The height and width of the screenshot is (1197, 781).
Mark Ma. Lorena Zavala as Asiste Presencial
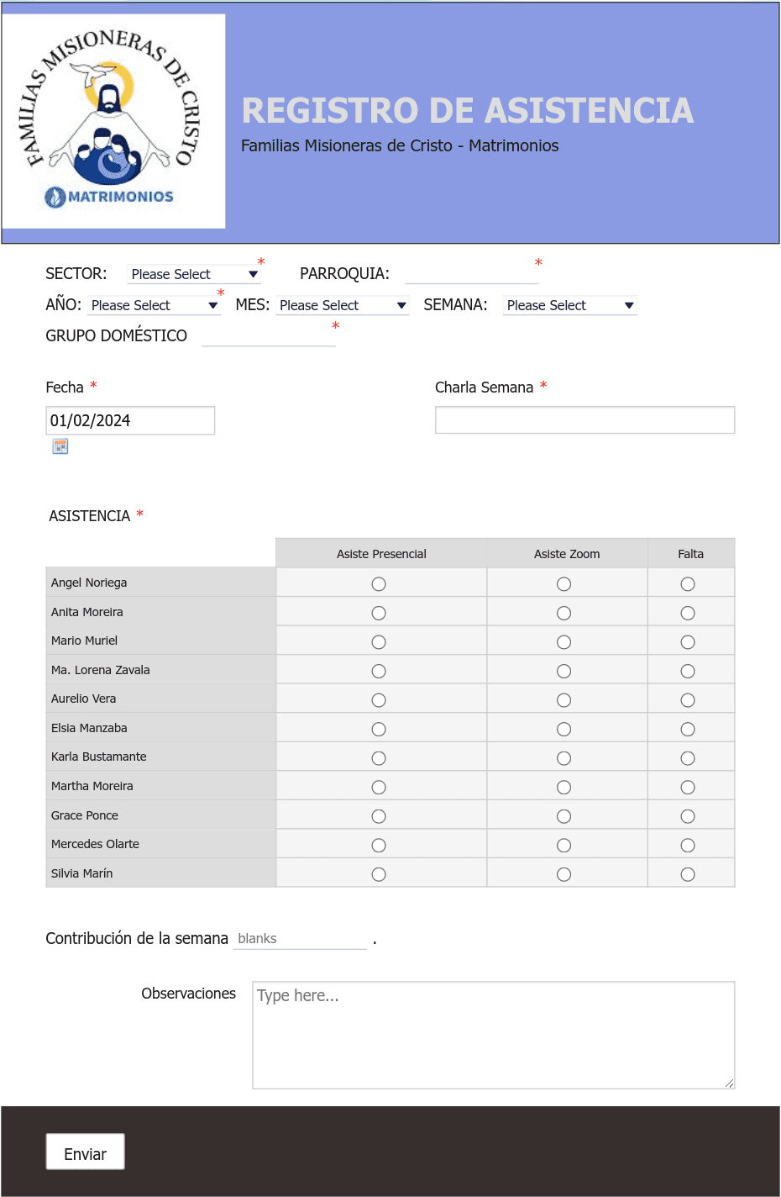(379, 672)
